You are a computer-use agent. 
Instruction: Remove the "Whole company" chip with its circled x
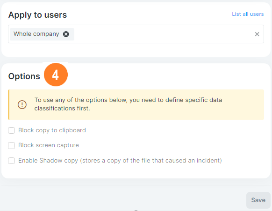[x=66, y=34]
